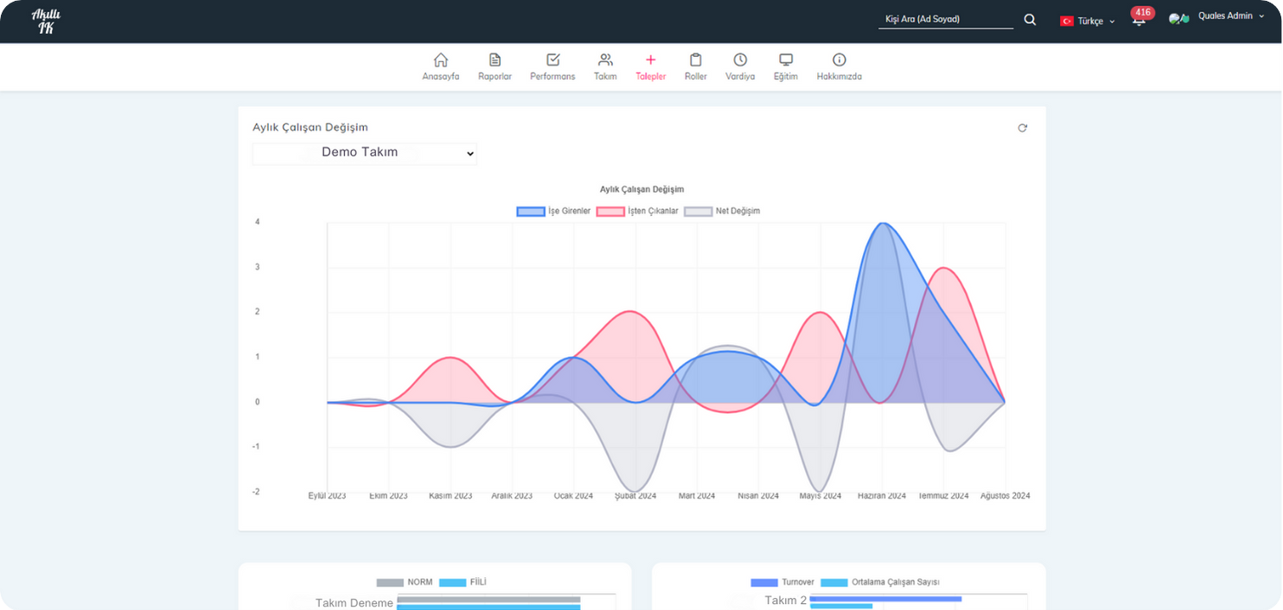Click the Talepler plus icon
Viewport: 1283px width, 610px height.
click(651, 60)
